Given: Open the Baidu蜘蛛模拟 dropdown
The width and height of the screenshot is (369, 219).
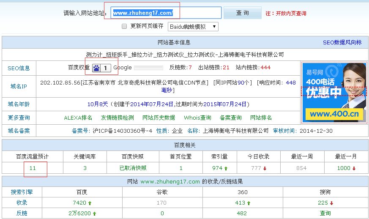Looking at the screenshot, I should click(193, 27).
